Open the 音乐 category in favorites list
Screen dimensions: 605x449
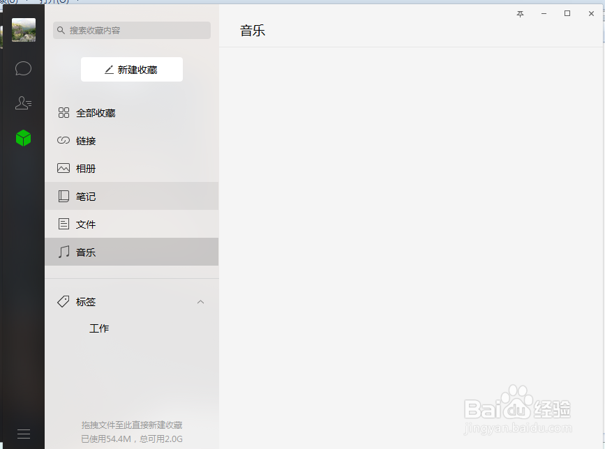point(85,252)
